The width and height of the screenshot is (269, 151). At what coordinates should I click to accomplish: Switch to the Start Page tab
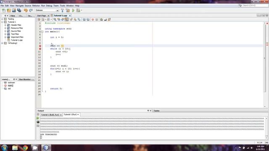pos(42,16)
